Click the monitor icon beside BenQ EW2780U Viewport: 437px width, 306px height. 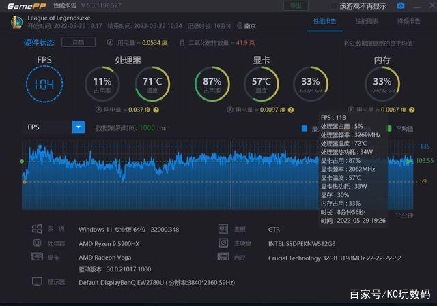(37, 281)
